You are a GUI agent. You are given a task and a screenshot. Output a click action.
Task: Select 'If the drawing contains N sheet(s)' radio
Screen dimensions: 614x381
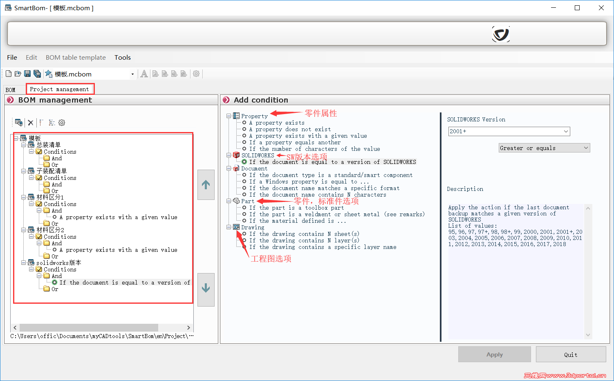tap(244, 234)
